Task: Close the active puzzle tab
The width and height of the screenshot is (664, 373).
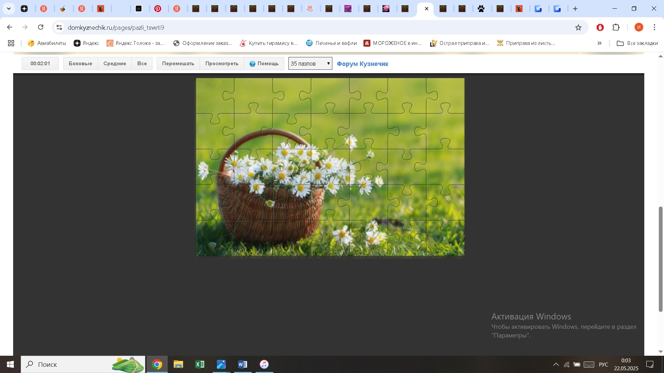Action: pos(426,9)
